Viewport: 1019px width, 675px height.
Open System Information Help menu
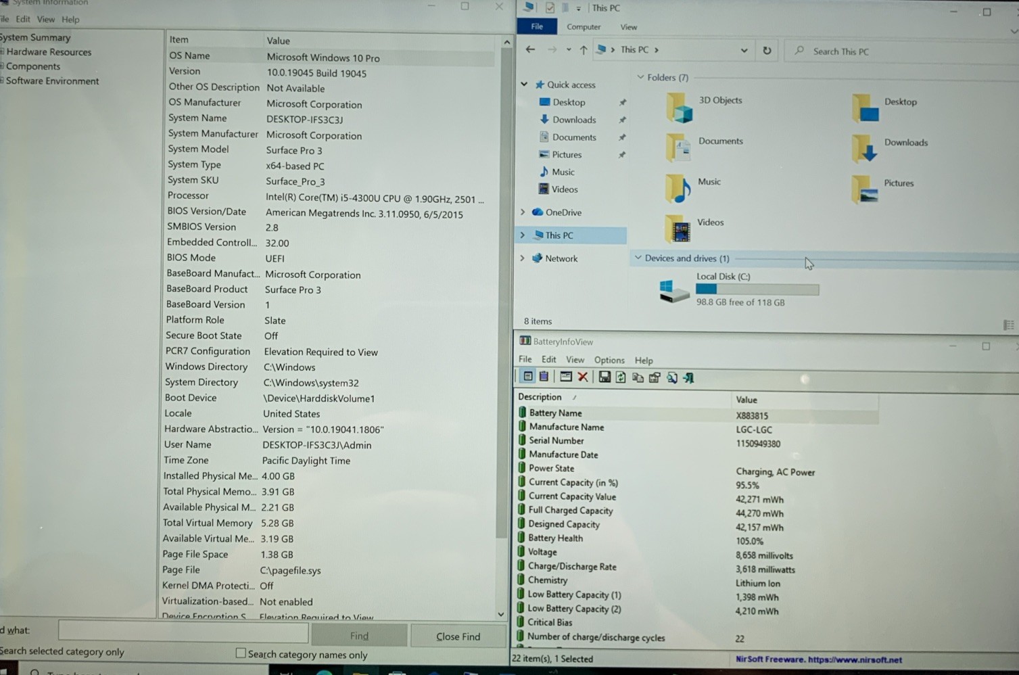(70, 20)
